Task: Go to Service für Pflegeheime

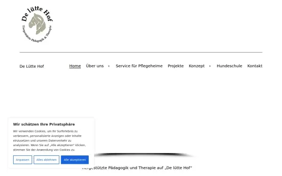Action: pyautogui.click(x=139, y=66)
